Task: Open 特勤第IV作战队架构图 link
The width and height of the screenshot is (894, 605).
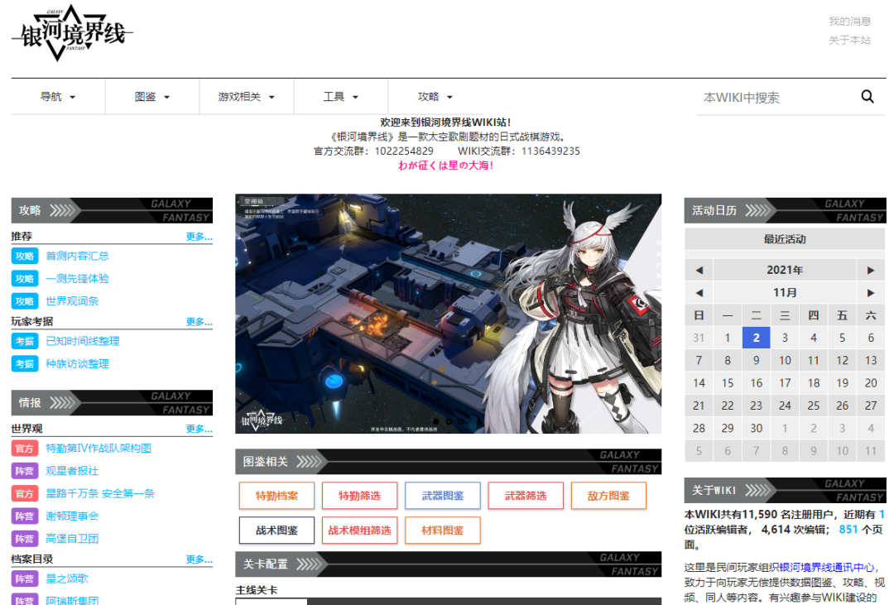Action: (99, 449)
